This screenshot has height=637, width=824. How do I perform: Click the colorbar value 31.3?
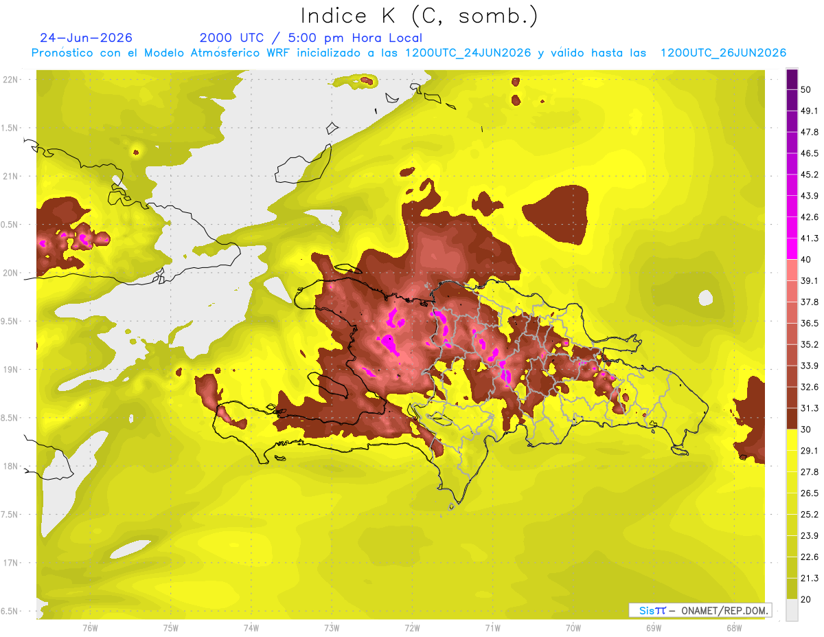click(x=810, y=408)
